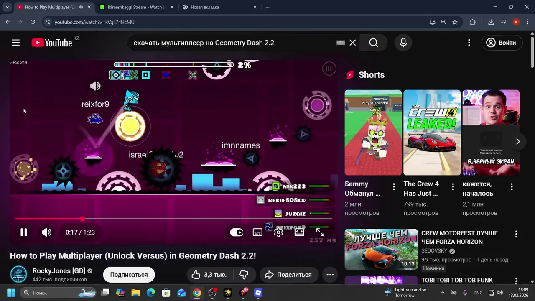The height and width of the screenshot is (301, 535).
Task: Open the Chrome downloads icon
Action: tap(491, 22)
